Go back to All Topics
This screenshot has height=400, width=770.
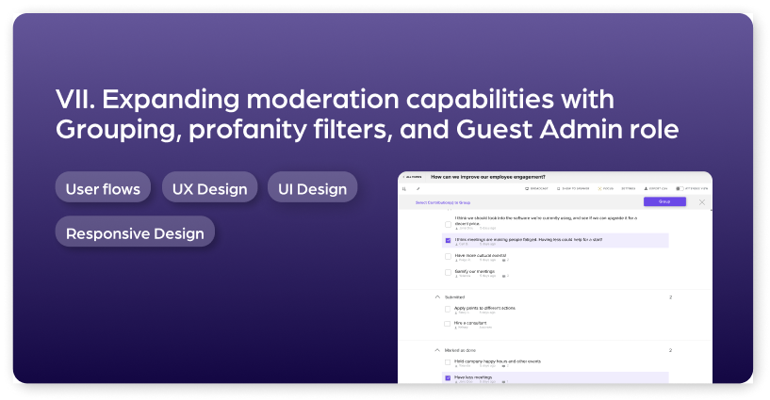coord(413,177)
